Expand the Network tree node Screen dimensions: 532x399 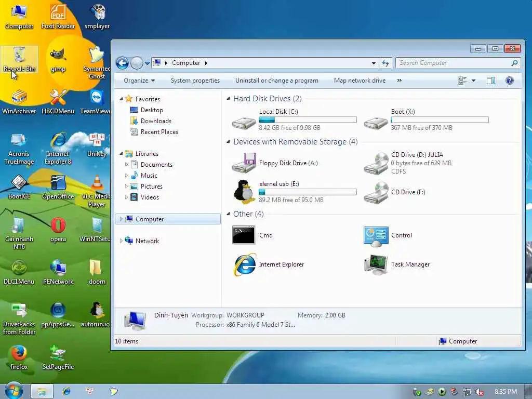[x=121, y=241]
